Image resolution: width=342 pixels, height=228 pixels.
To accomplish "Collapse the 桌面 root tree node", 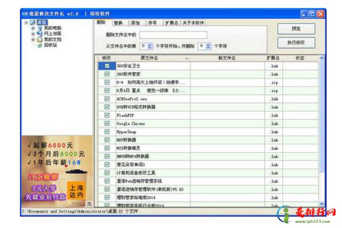I will tap(26, 22).
